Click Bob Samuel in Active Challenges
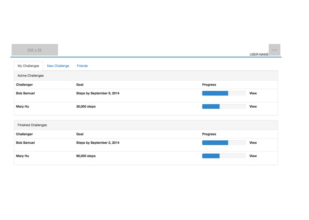Viewport: 309px width, 220px height. [25, 94]
